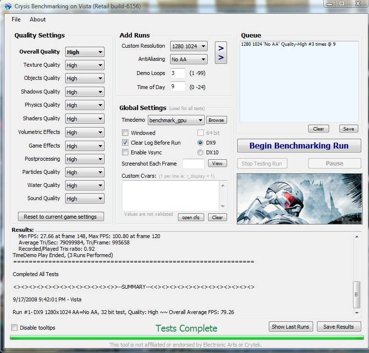Toggle the 64 bit checkbox
The image size is (369, 353).
click(200, 133)
